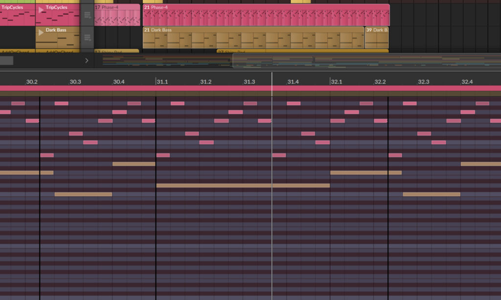501x300 pixels.
Task: Select the pink note starting at 31.4
Action: 294,104
